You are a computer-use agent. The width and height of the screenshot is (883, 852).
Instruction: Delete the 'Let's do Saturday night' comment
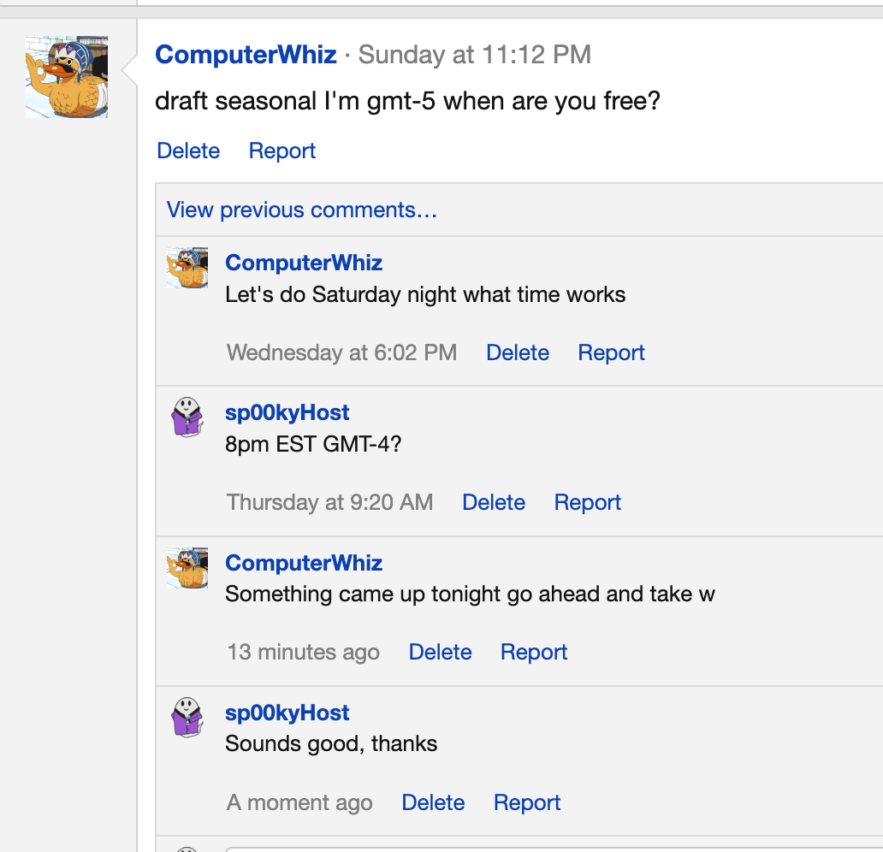[x=518, y=353]
